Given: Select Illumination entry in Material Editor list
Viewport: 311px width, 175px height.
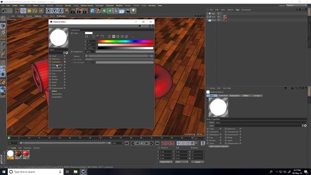Looking at the screenshot, I should [57, 94].
